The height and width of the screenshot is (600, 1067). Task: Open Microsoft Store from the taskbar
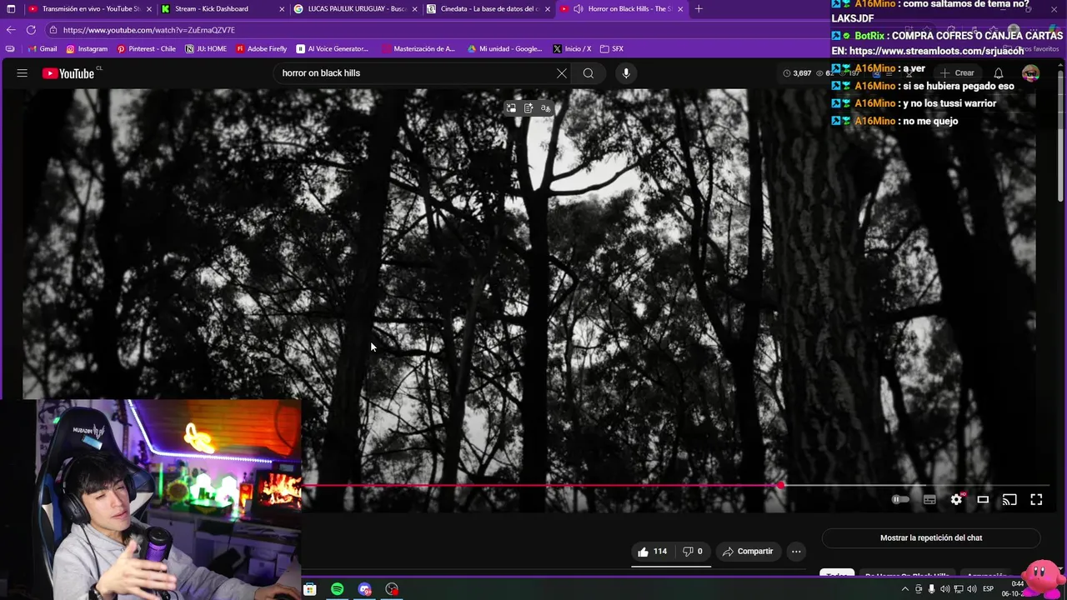[x=309, y=589]
